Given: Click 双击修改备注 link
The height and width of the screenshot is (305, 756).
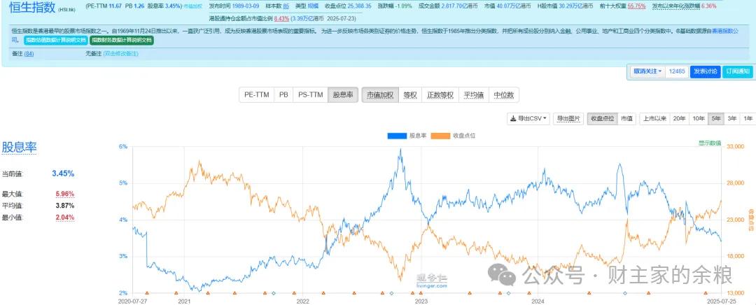Looking at the screenshot, I should tap(120, 53).
